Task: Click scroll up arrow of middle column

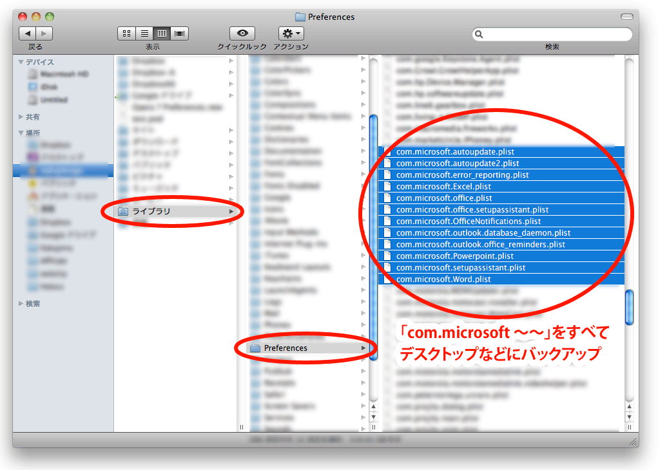Action: (373, 407)
